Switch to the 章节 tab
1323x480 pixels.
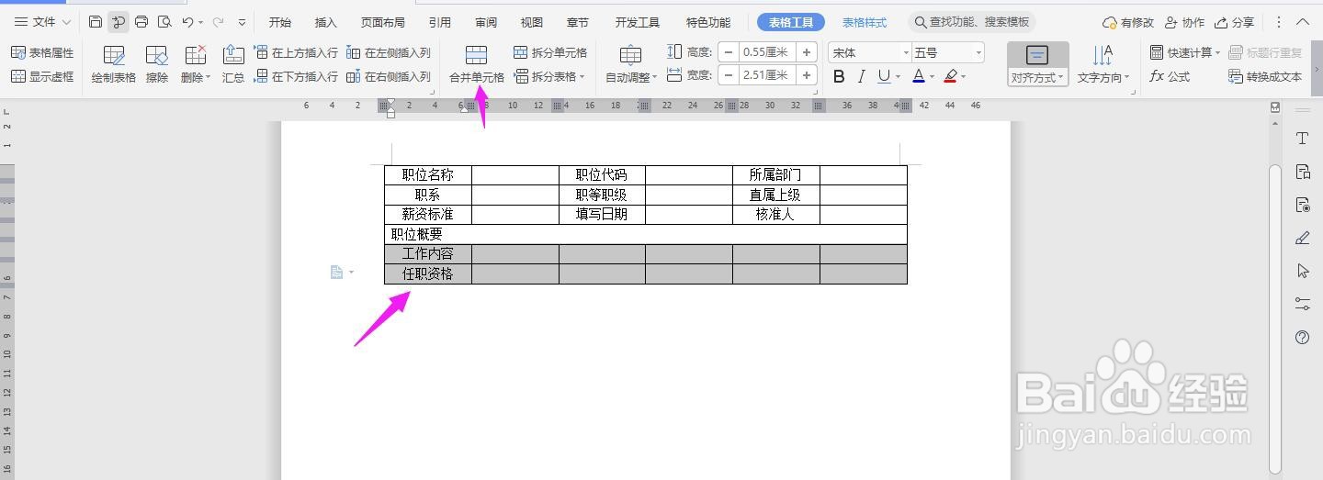(x=578, y=22)
